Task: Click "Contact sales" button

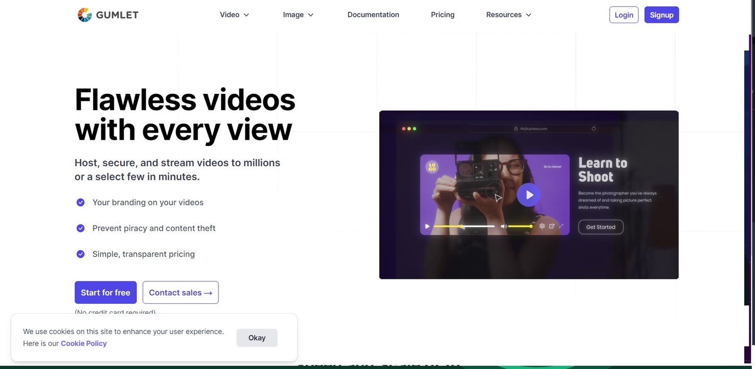Action: tap(181, 293)
